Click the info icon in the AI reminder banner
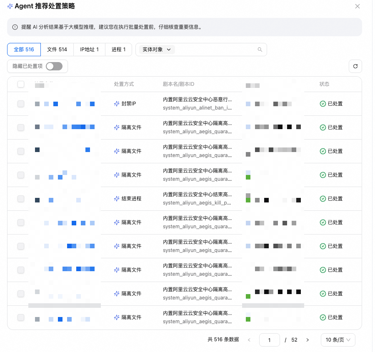 tap(15, 27)
